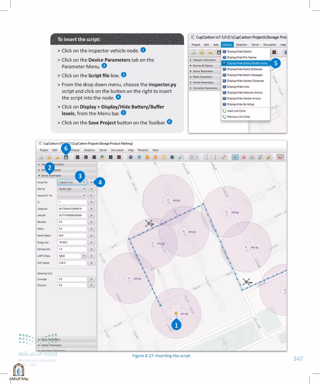Click the apply arrow button beside GPS file
Viewport: 320px width, 384px height.
[91, 189]
